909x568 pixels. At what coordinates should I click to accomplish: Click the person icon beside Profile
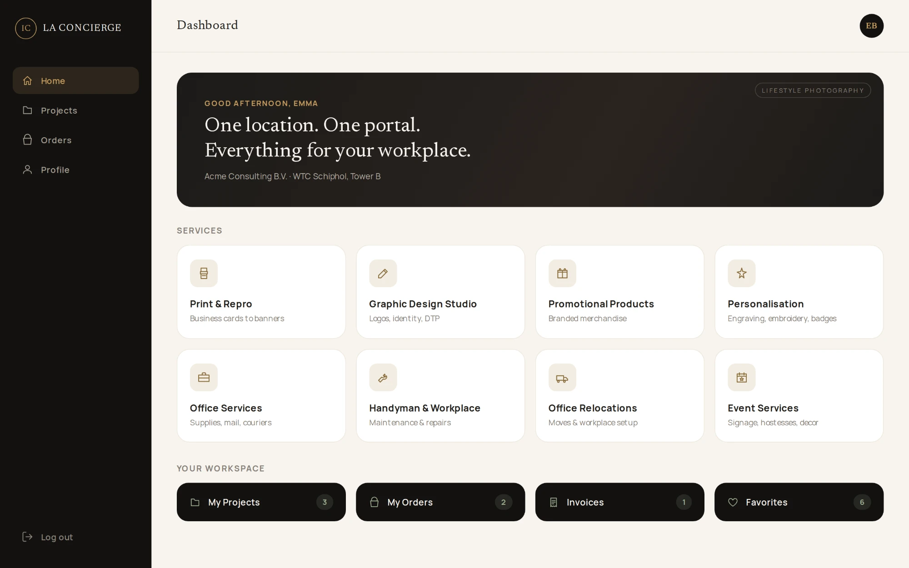coord(27,169)
